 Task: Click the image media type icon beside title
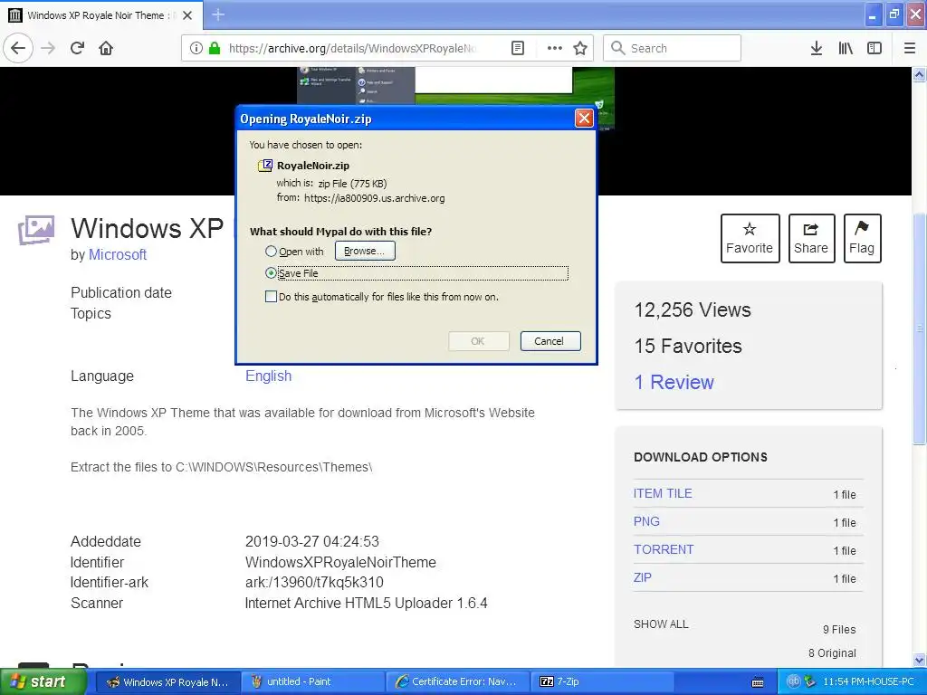[36, 229]
